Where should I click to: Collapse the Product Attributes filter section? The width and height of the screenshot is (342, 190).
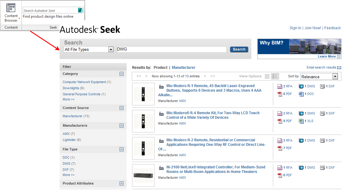pyautogui.click(x=121, y=183)
